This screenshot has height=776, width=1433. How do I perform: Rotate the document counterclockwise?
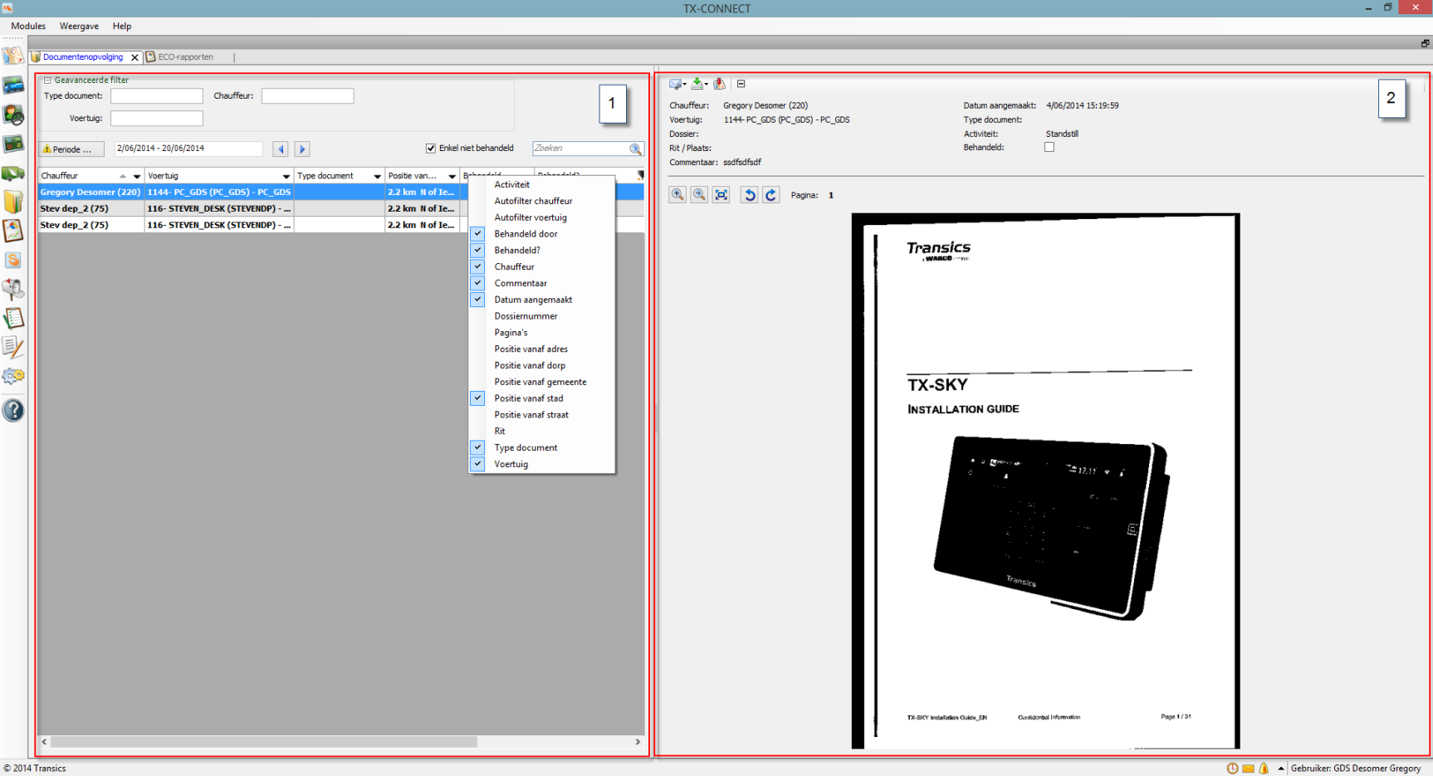click(x=749, y=194)
